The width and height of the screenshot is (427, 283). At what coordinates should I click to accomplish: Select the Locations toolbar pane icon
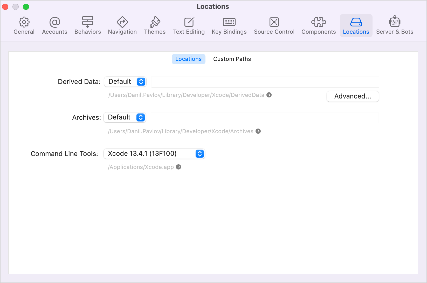pyautogui.click(x=356, y=26)
